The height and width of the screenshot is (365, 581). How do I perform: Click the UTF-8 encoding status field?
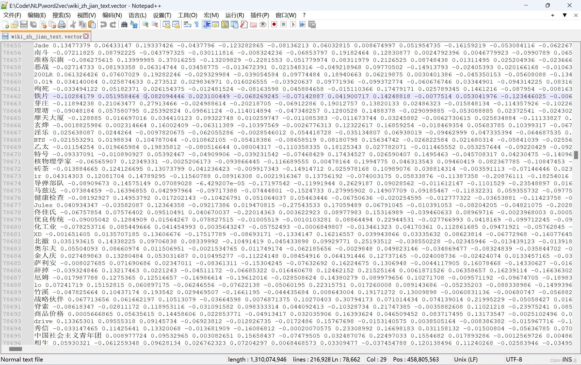514,359
